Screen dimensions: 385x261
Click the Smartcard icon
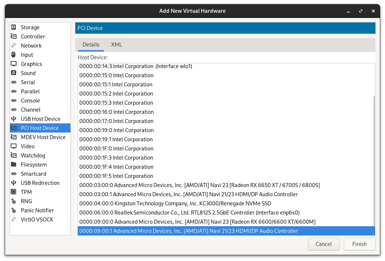[14, 174]
